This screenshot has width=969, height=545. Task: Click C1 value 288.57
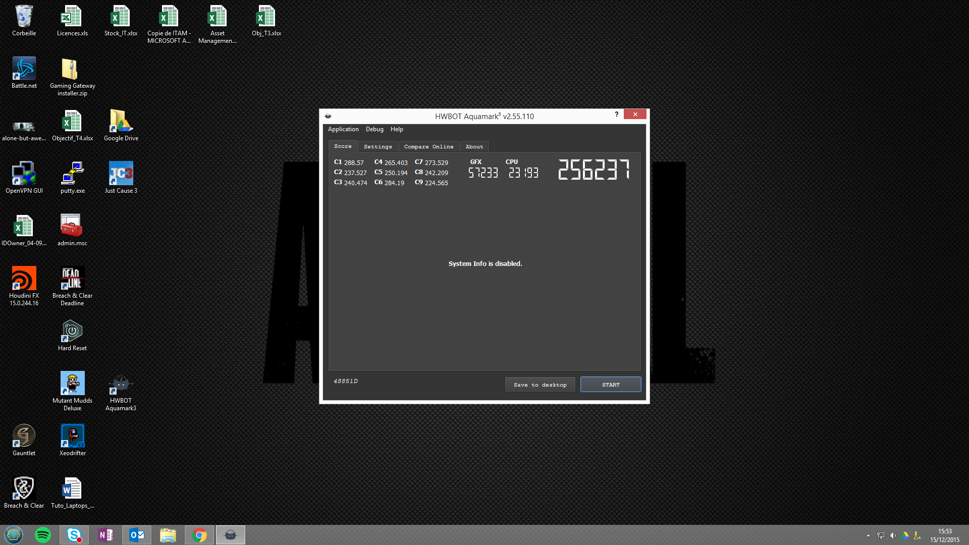pyautogui.click(x=354, y=162)
